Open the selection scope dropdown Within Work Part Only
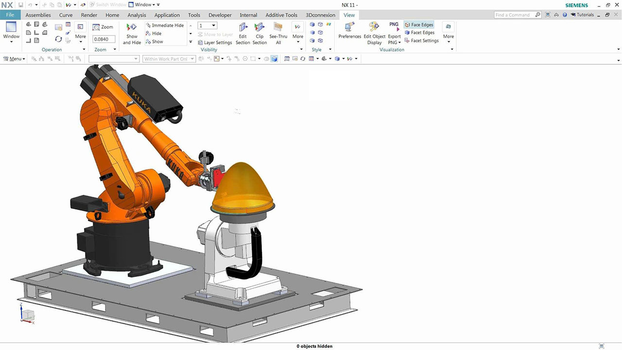The height and width of the screenshot is (350, 622). [x=169, y=59]
